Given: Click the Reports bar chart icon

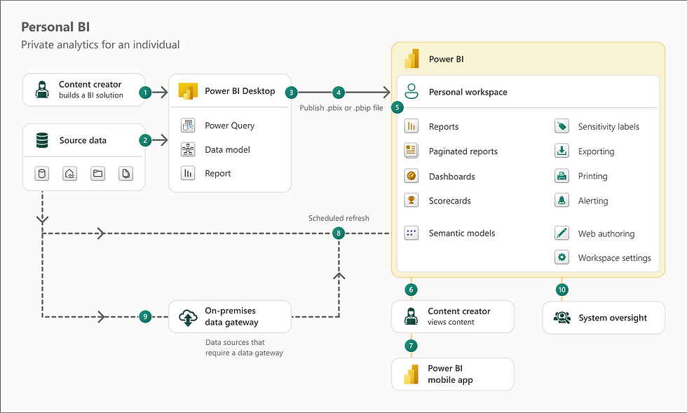Looking at the screenshot, I should (411, 126).
